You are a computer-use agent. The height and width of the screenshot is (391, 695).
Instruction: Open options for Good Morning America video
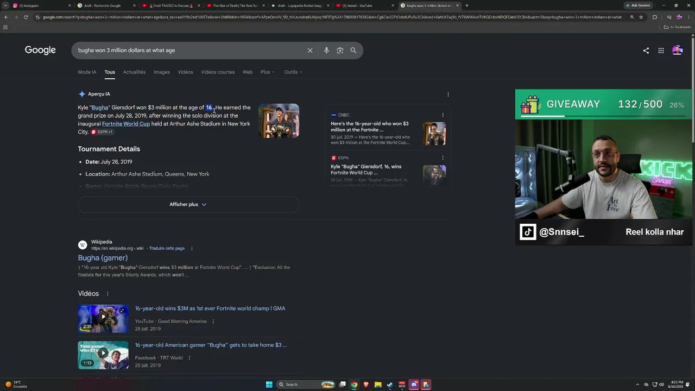point(213,321)
